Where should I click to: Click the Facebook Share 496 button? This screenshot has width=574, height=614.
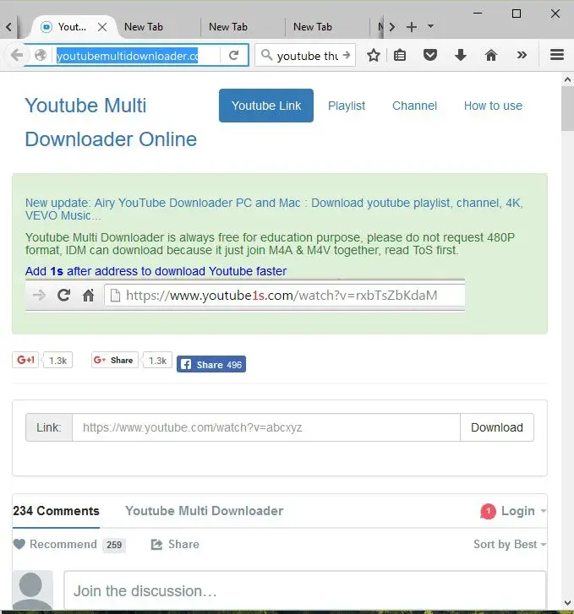tap(211, 364)
